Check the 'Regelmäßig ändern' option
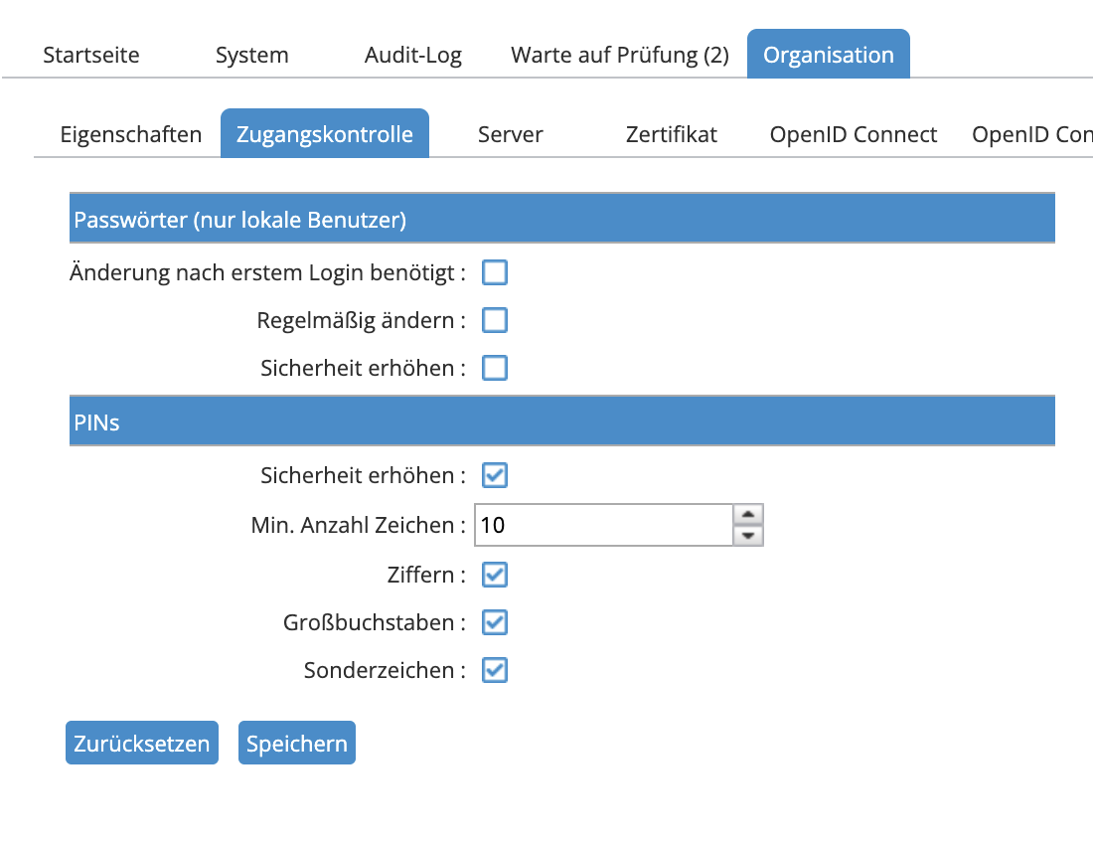The width and height of the screenshot is (1093, 843). 494,319
